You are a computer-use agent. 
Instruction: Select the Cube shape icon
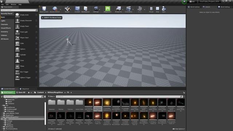(17, 43)
